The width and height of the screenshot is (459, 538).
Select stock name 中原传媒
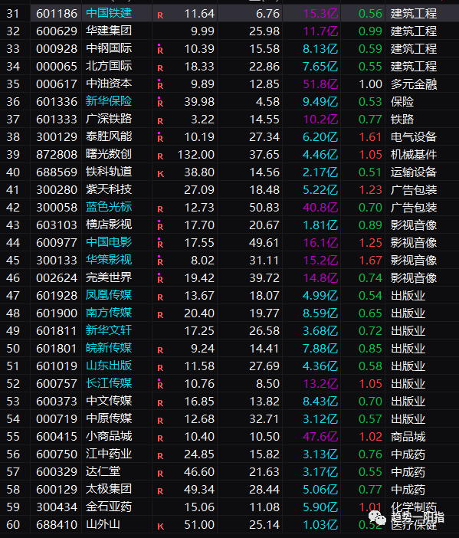tap(109, 418)
